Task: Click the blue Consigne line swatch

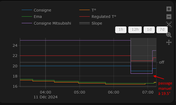Action: point(27,10)
